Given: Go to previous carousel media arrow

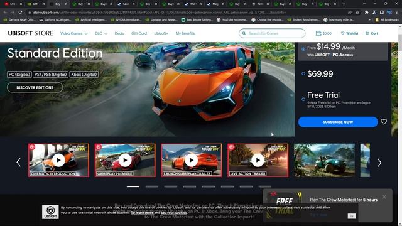Looking at the screenshot, I should pyautogui.click(x=18, y=163).
